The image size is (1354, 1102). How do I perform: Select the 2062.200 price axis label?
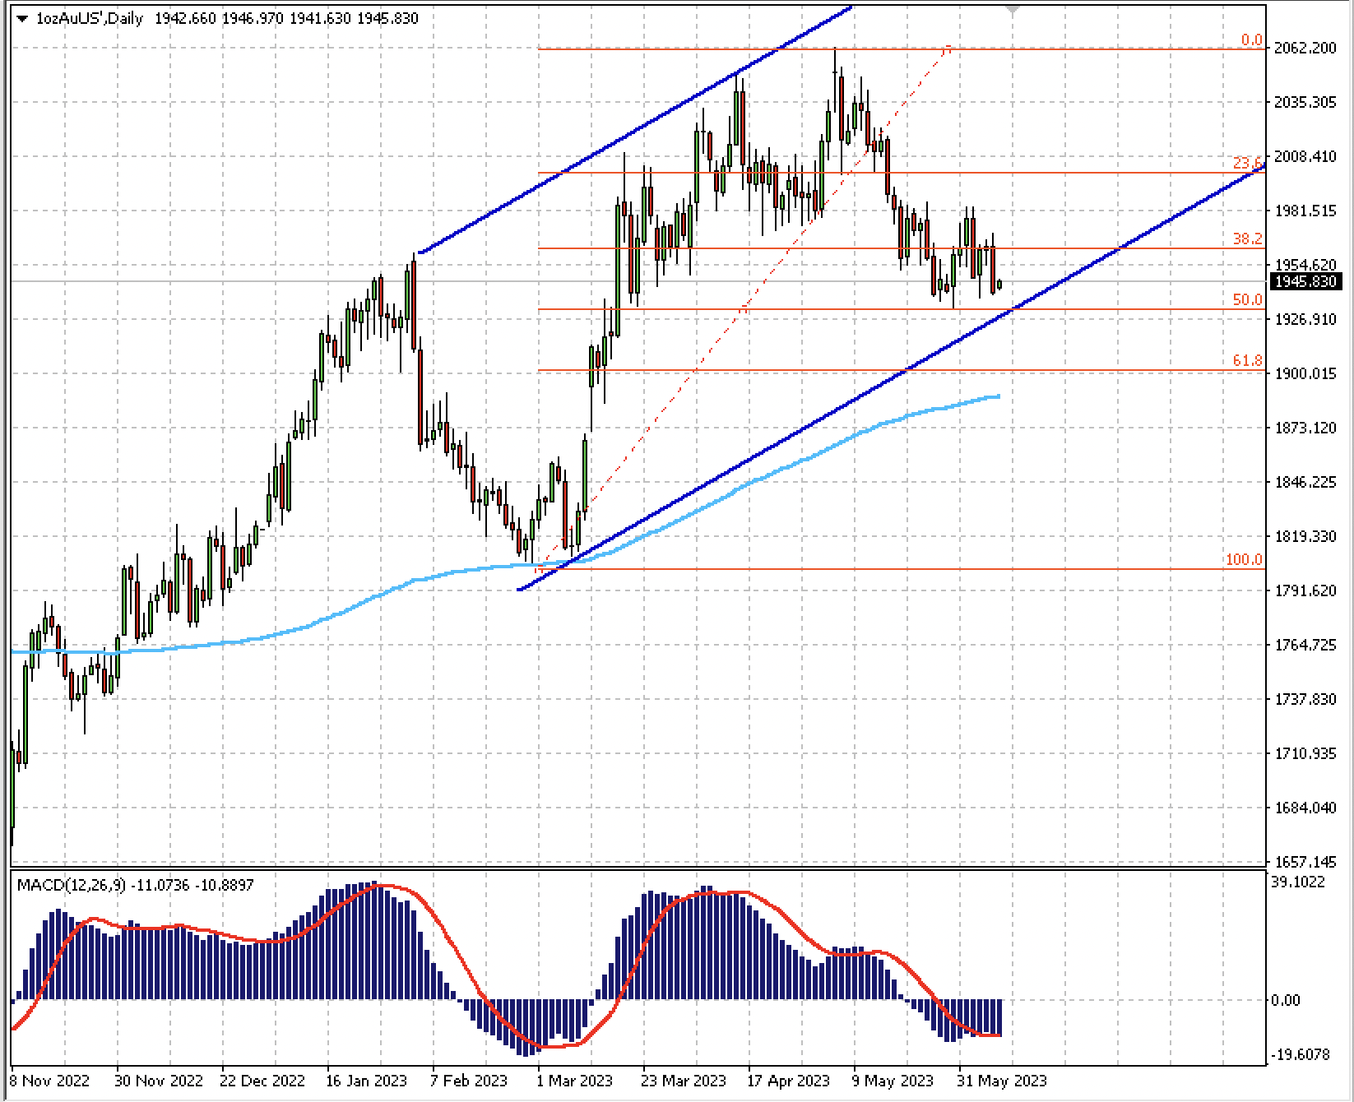1305,48
